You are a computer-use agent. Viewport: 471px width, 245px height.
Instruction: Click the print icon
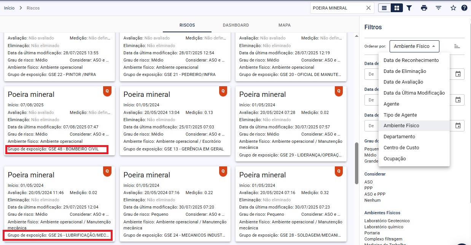coord(424,8)
